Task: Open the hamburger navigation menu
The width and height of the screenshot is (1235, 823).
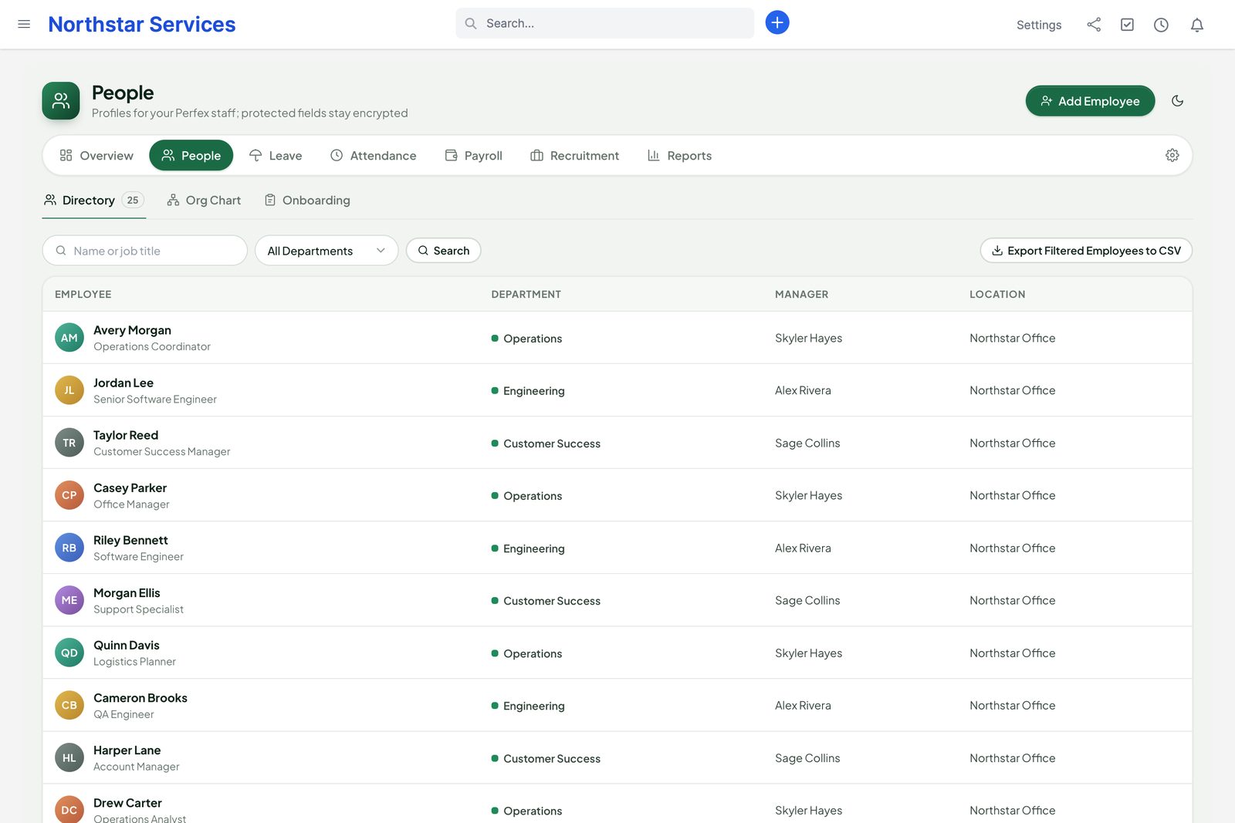Action: pos(24,24)
